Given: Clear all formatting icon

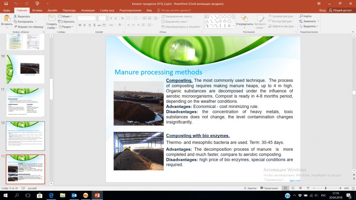Looking at the screenshot, I should (122, 18).
